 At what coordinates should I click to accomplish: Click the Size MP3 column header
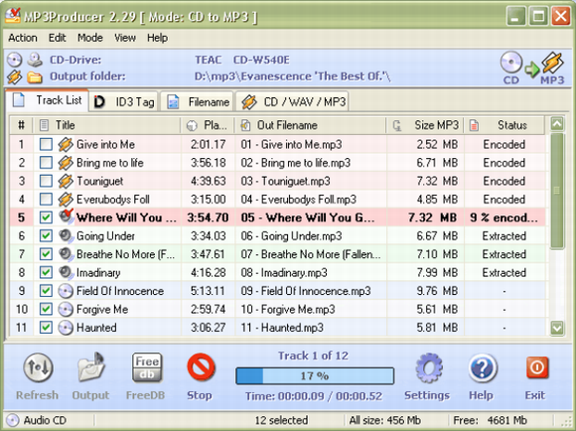(x=425, y=125)
